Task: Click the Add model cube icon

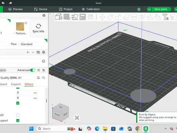Action: (x=59, y=17)
